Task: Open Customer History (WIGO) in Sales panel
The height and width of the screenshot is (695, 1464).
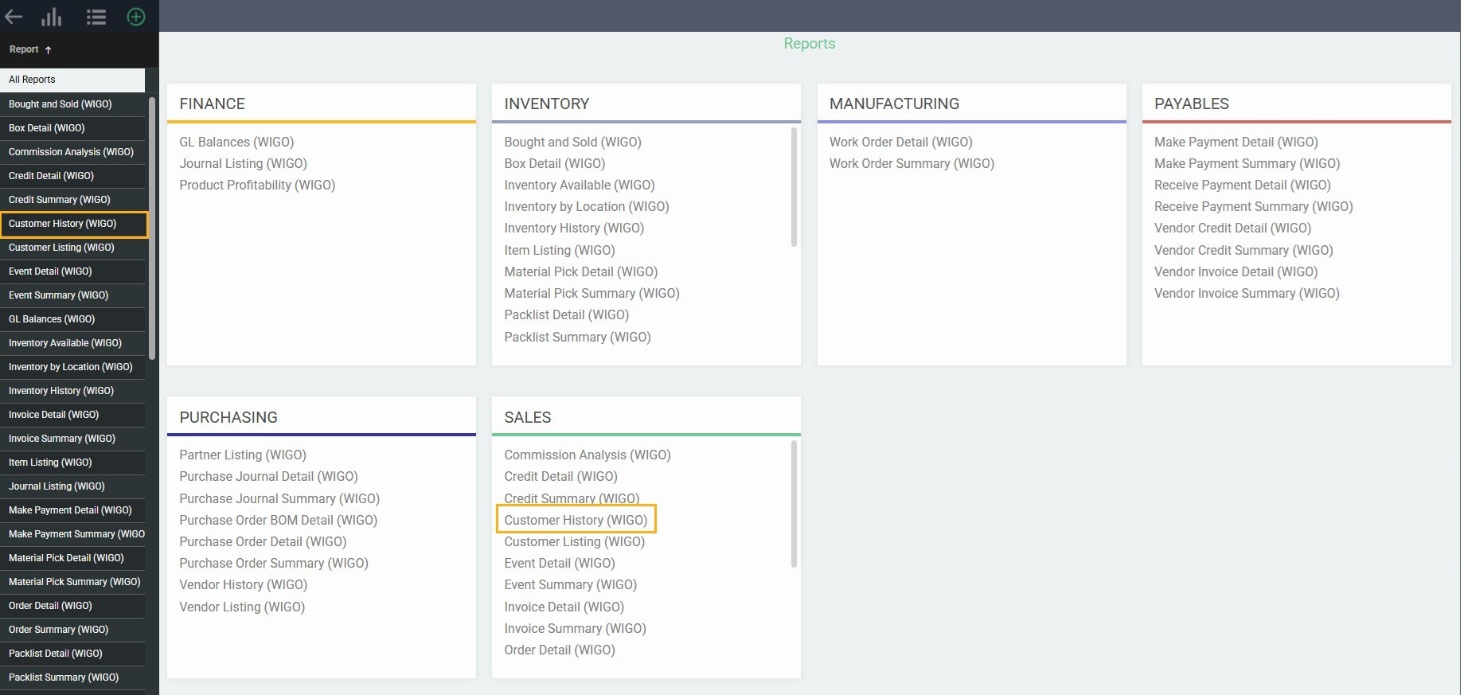Action: click(x=576, y=520)
